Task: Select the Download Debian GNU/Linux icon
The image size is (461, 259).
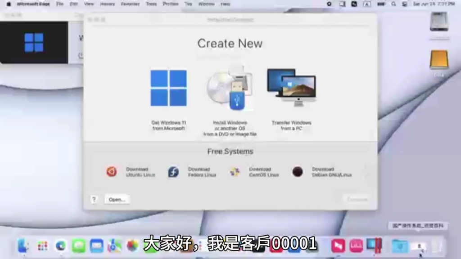Action: 298,171
